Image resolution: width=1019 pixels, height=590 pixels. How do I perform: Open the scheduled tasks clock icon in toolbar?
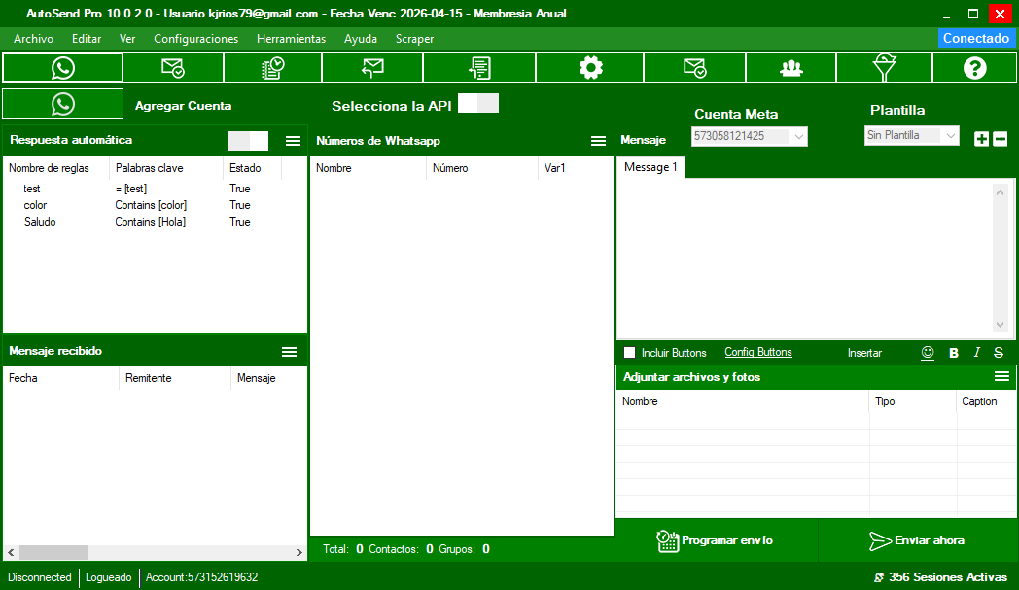click(272, 68)
